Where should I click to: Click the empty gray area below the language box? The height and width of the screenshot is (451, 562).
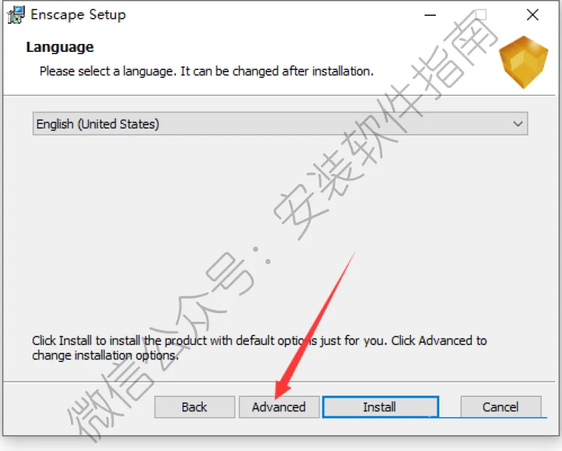[x=280, y=229]
